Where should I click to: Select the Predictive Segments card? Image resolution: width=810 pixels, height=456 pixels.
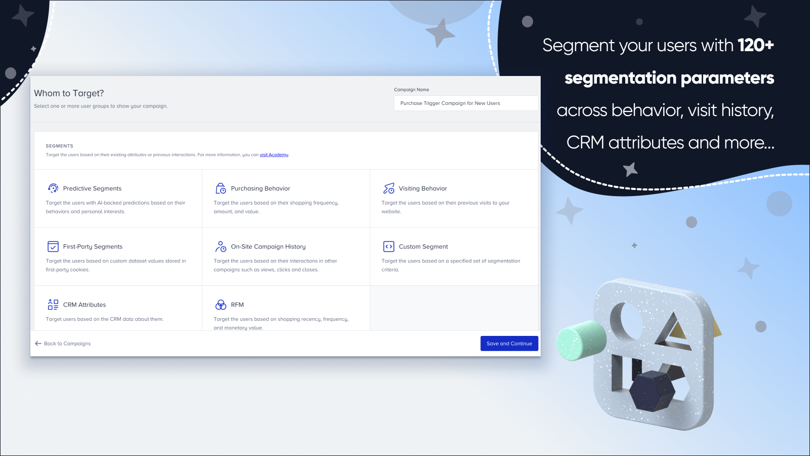[x=117, y=199]
